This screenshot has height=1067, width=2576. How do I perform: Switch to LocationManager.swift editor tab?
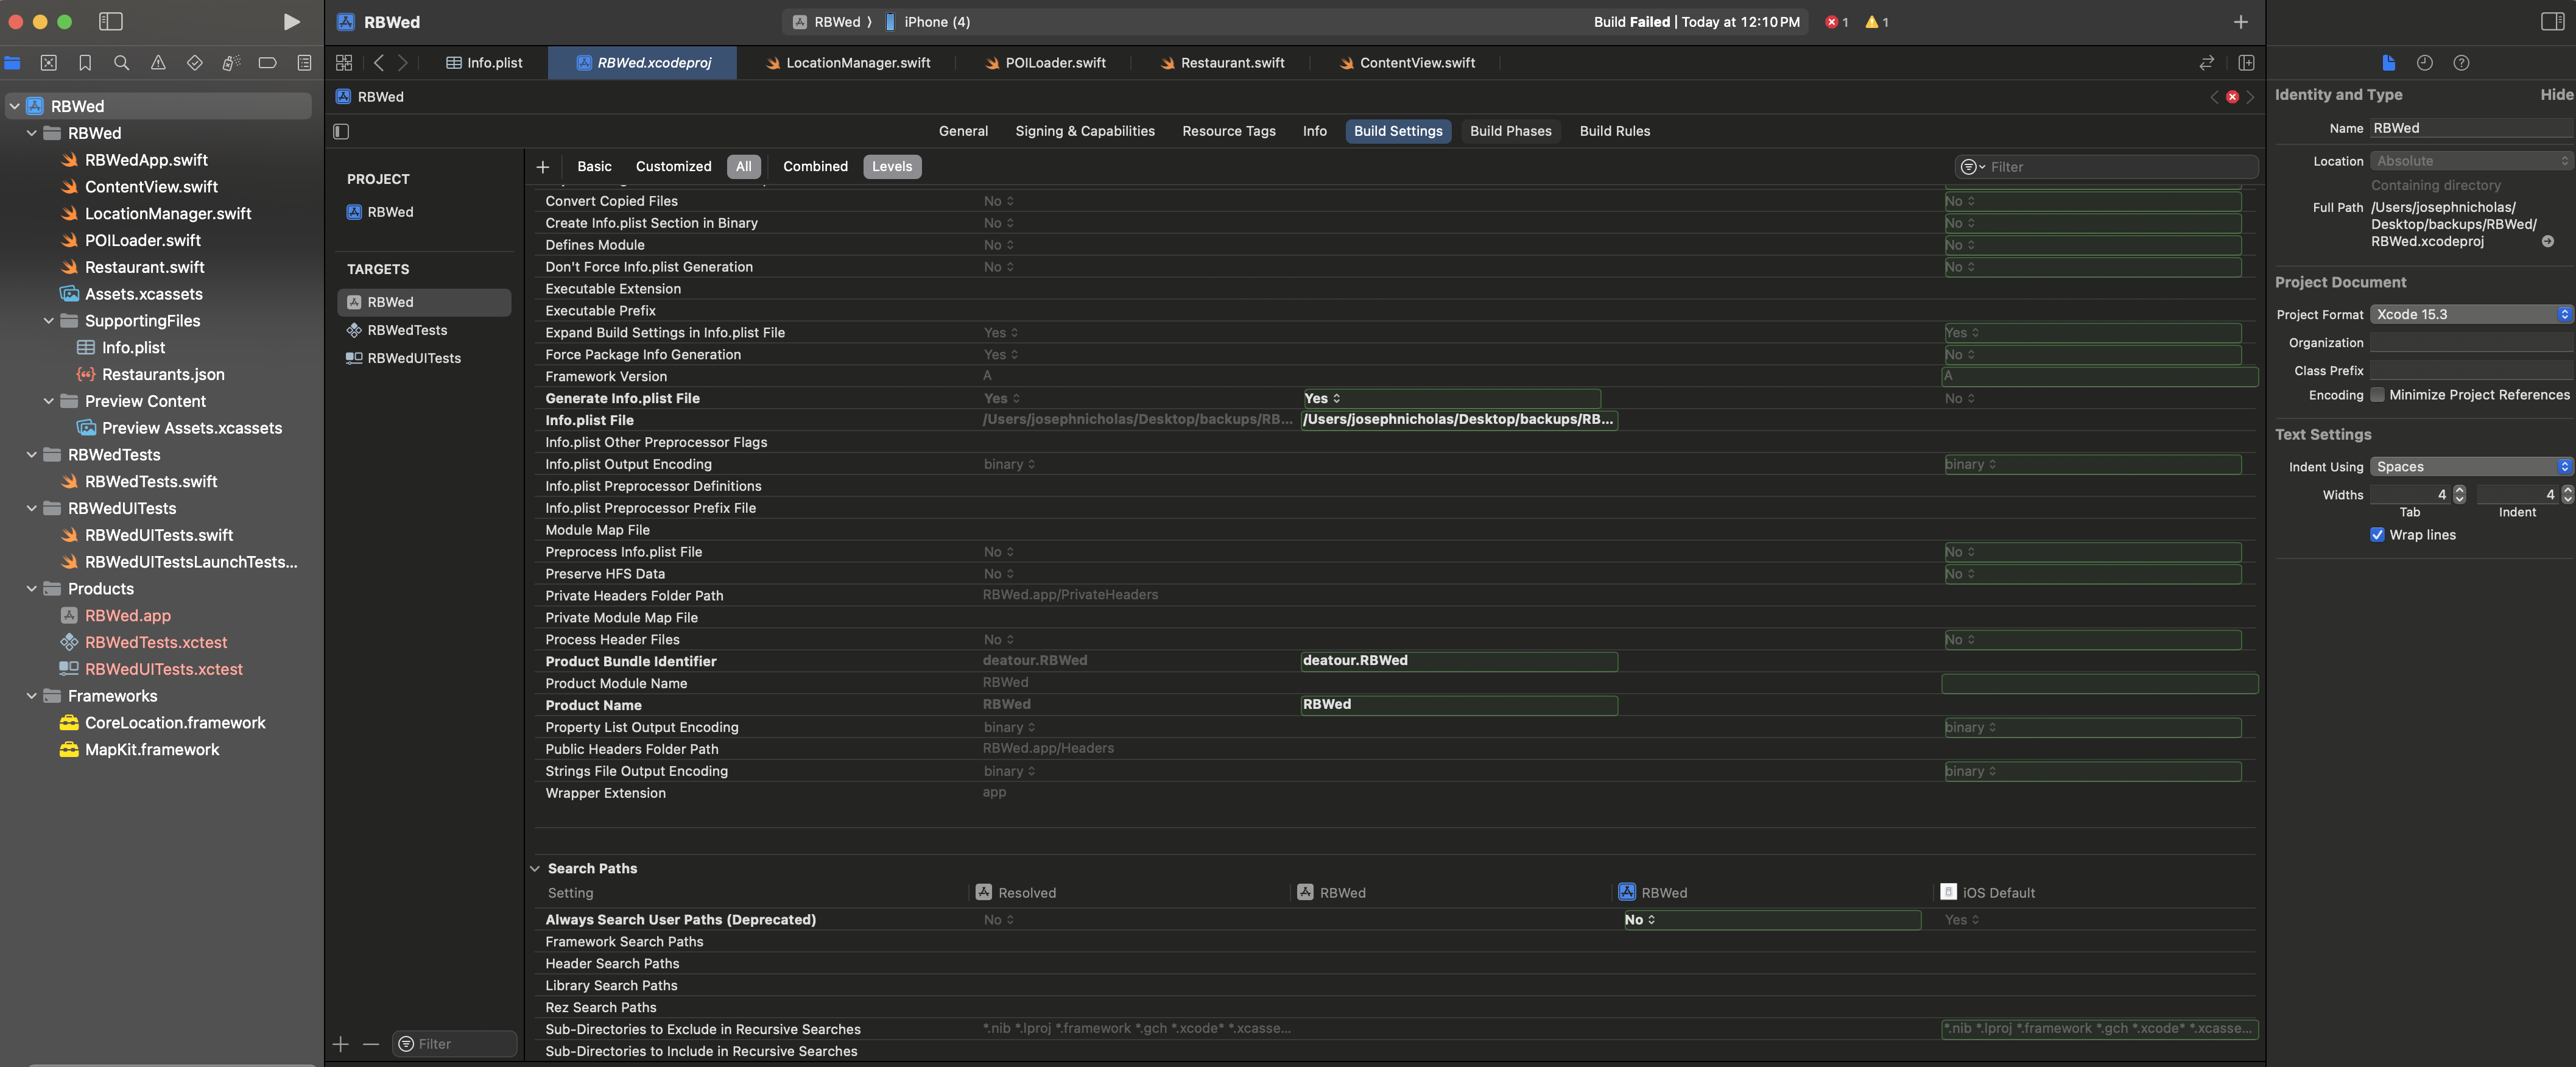[848, 63]
